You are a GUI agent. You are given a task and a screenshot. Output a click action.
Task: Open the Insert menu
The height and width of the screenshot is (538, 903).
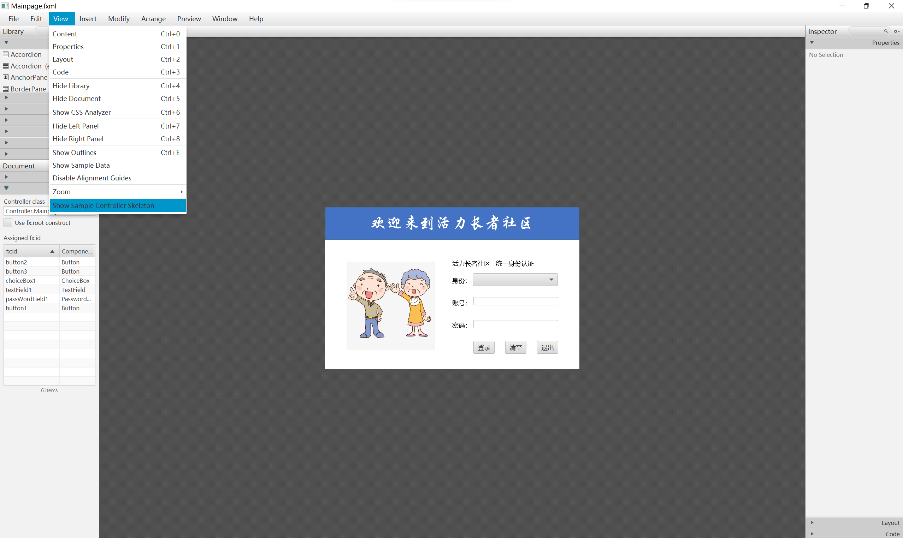[88, 18]
